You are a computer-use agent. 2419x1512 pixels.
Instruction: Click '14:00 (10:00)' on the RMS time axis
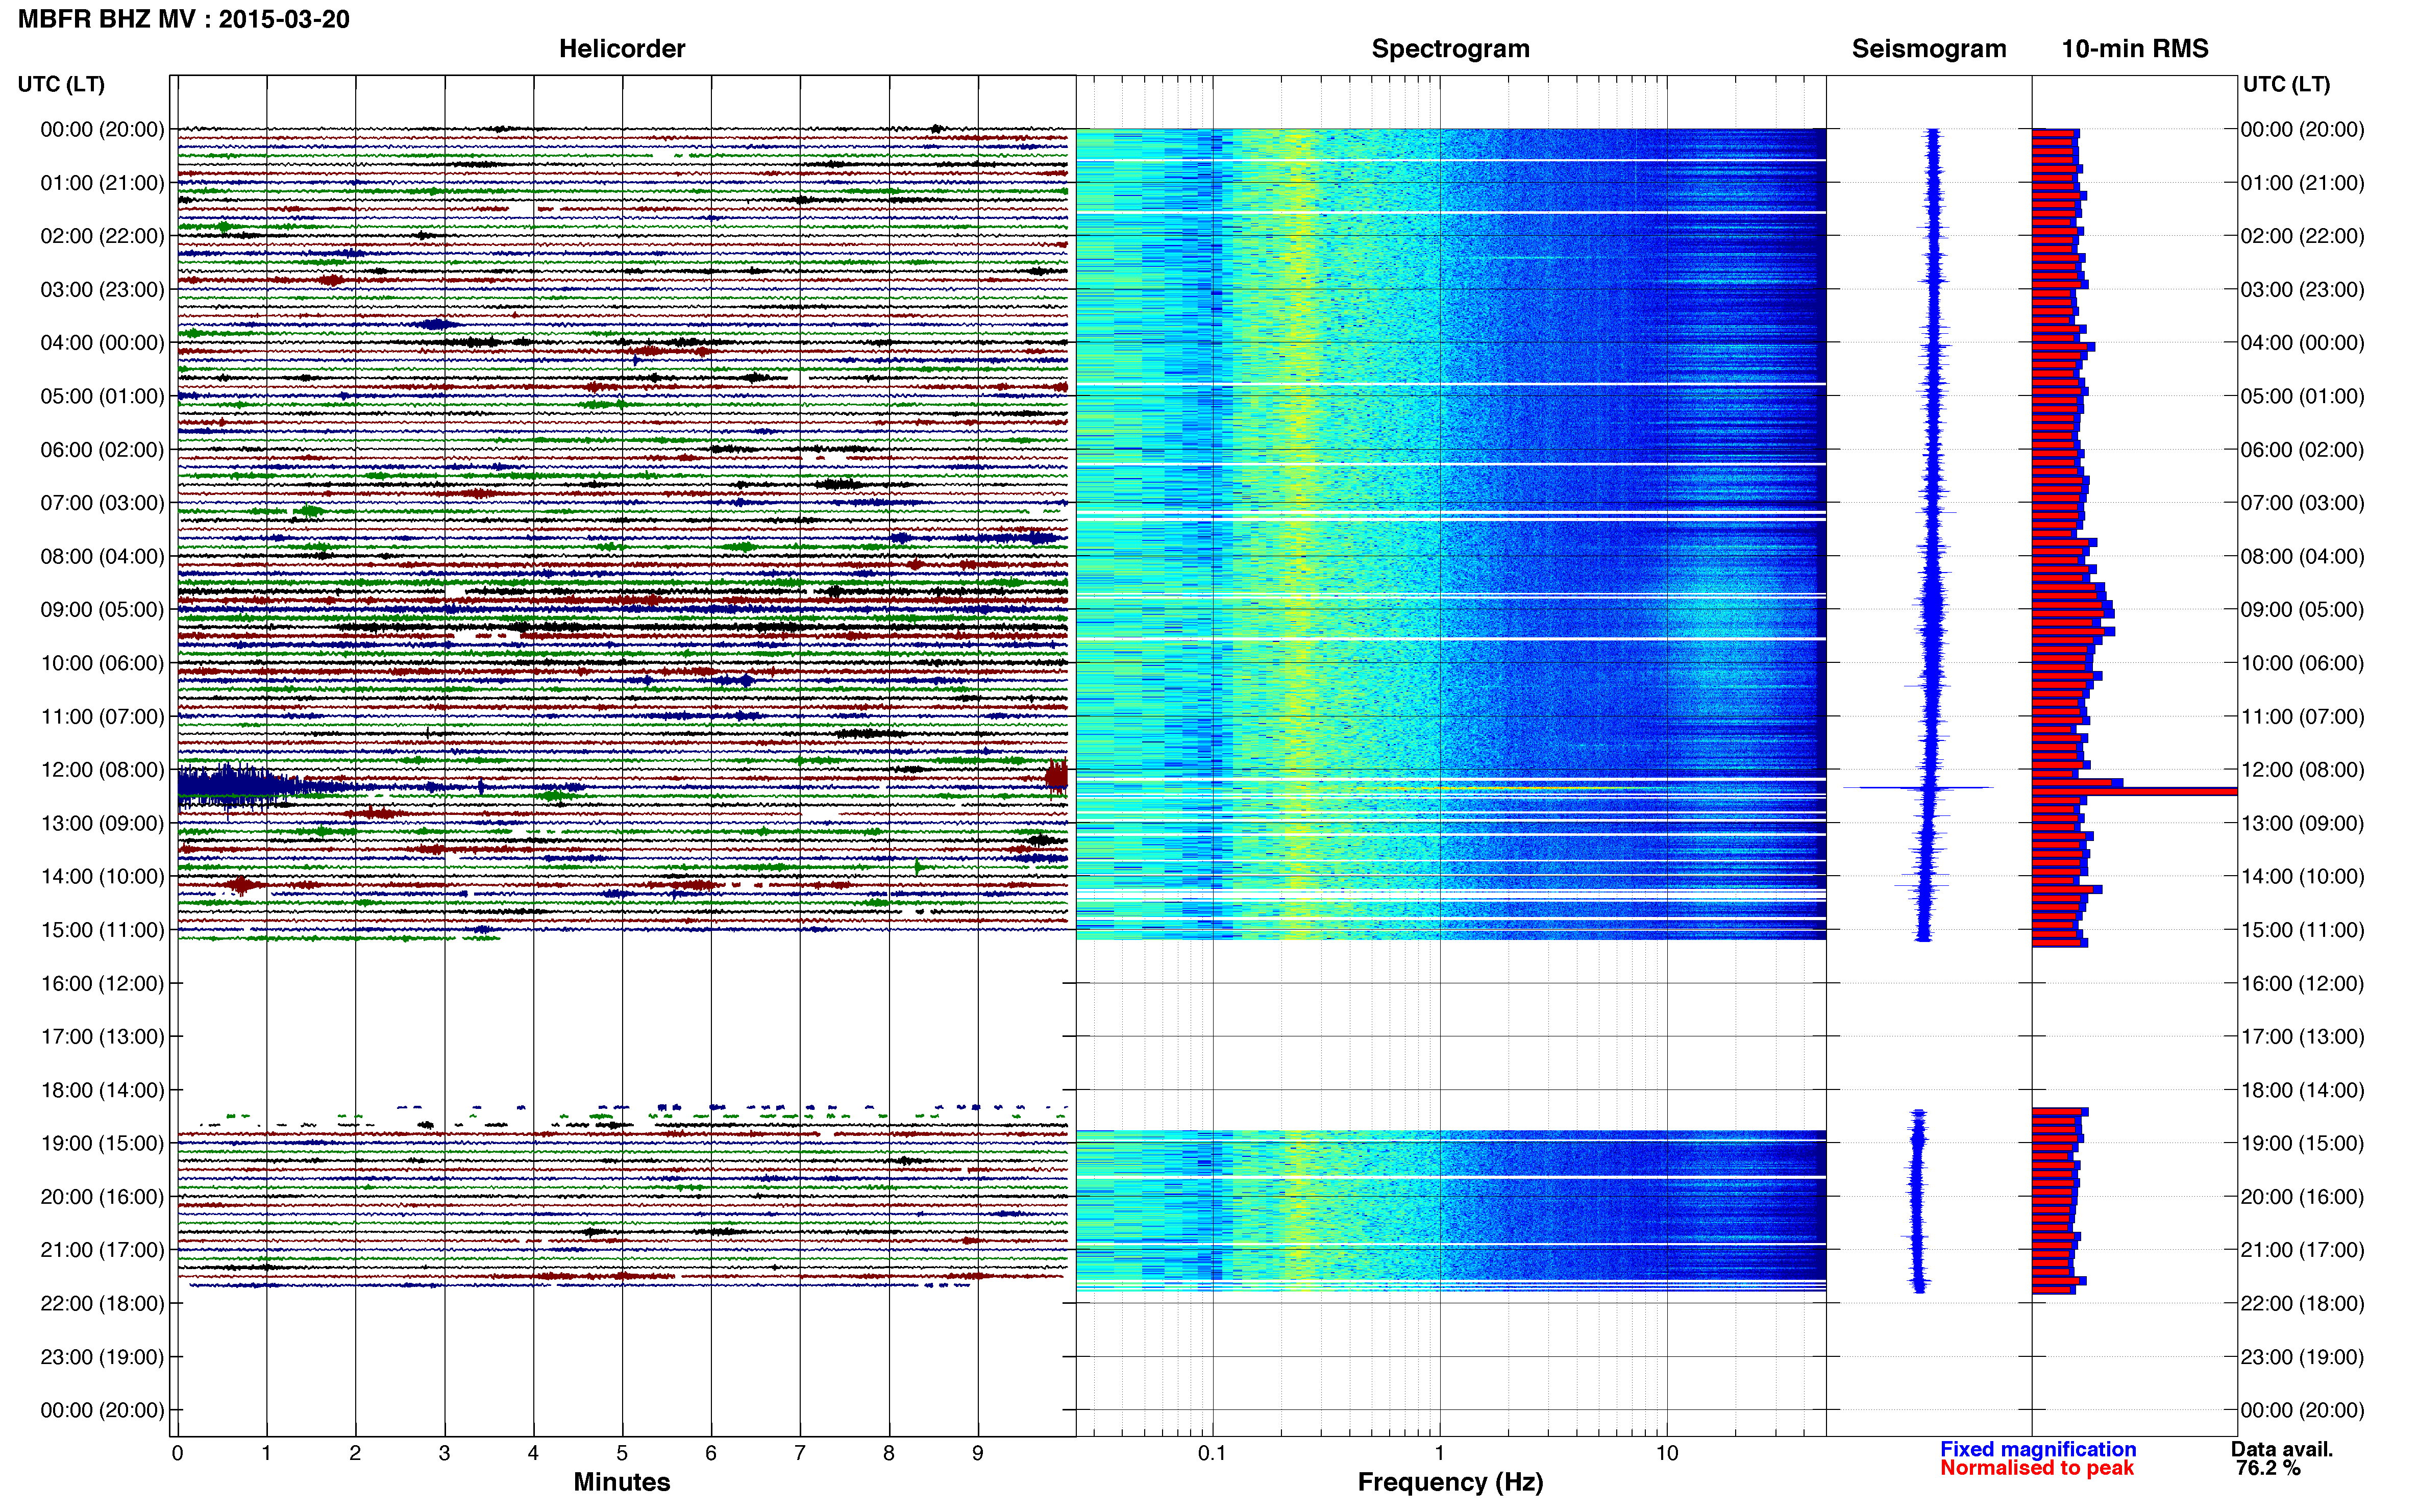pyautogui.click(x=2303, y=877)
